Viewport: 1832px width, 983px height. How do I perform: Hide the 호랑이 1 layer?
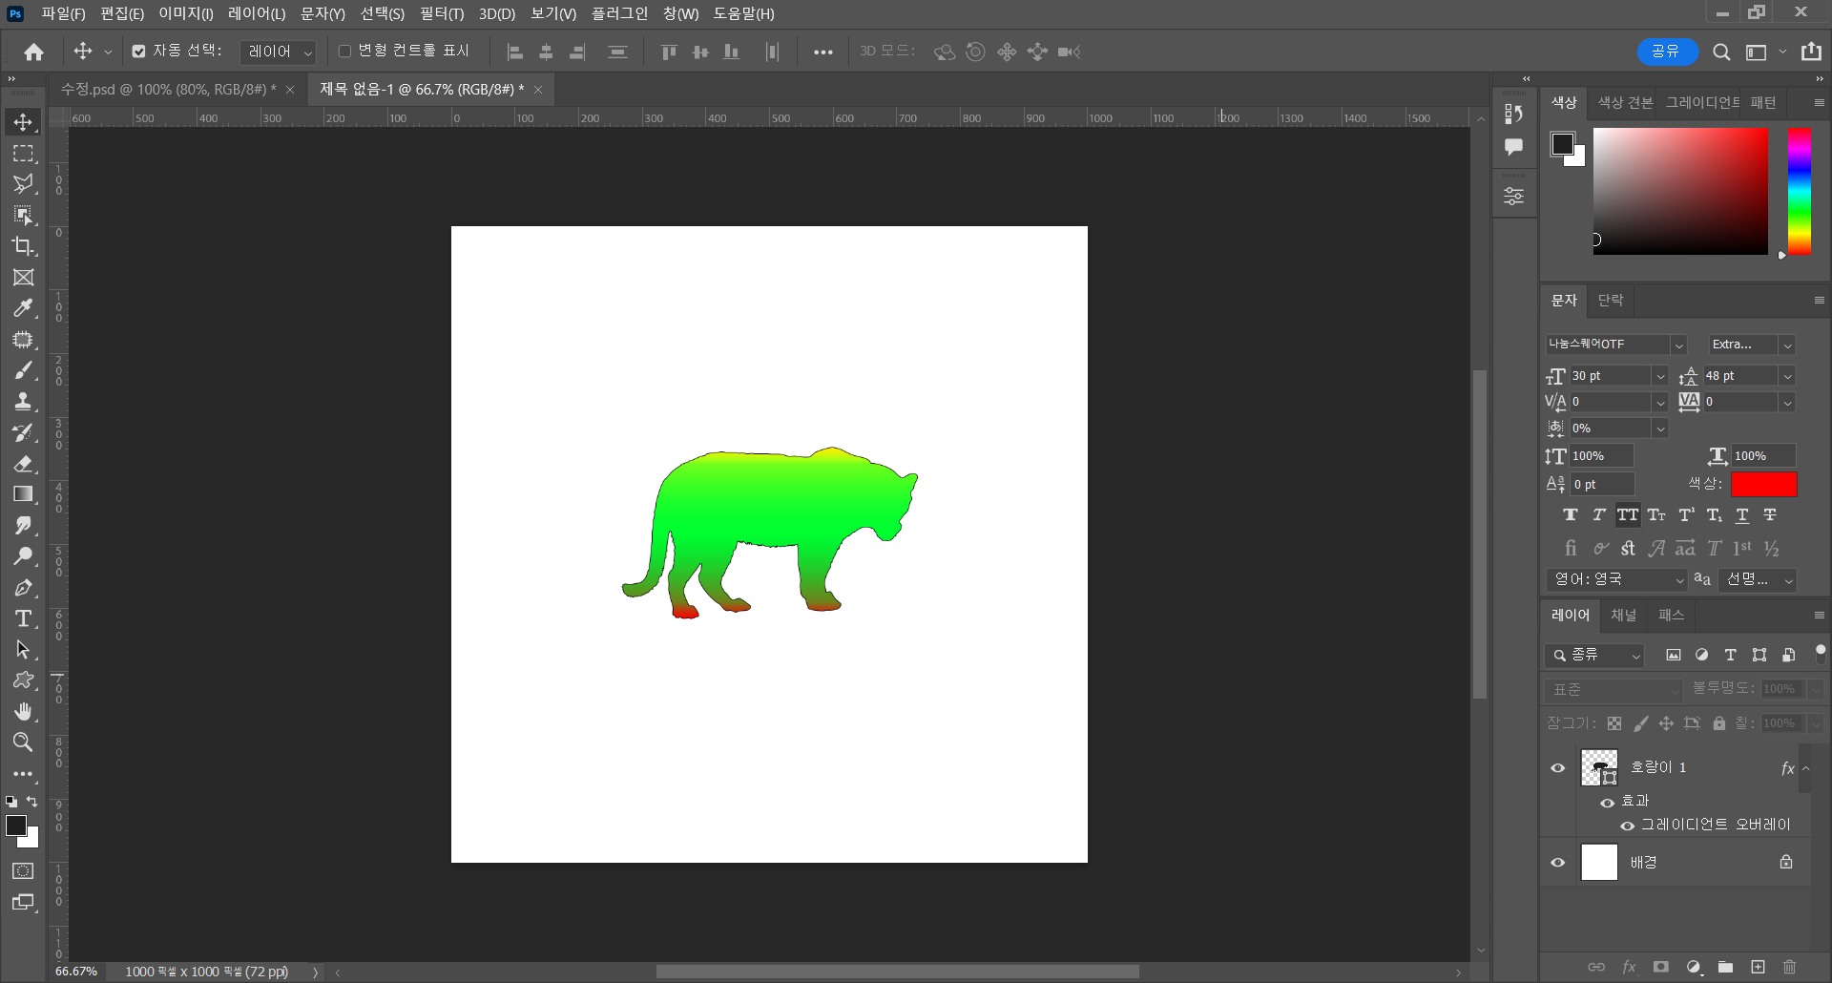point(1558,768)
